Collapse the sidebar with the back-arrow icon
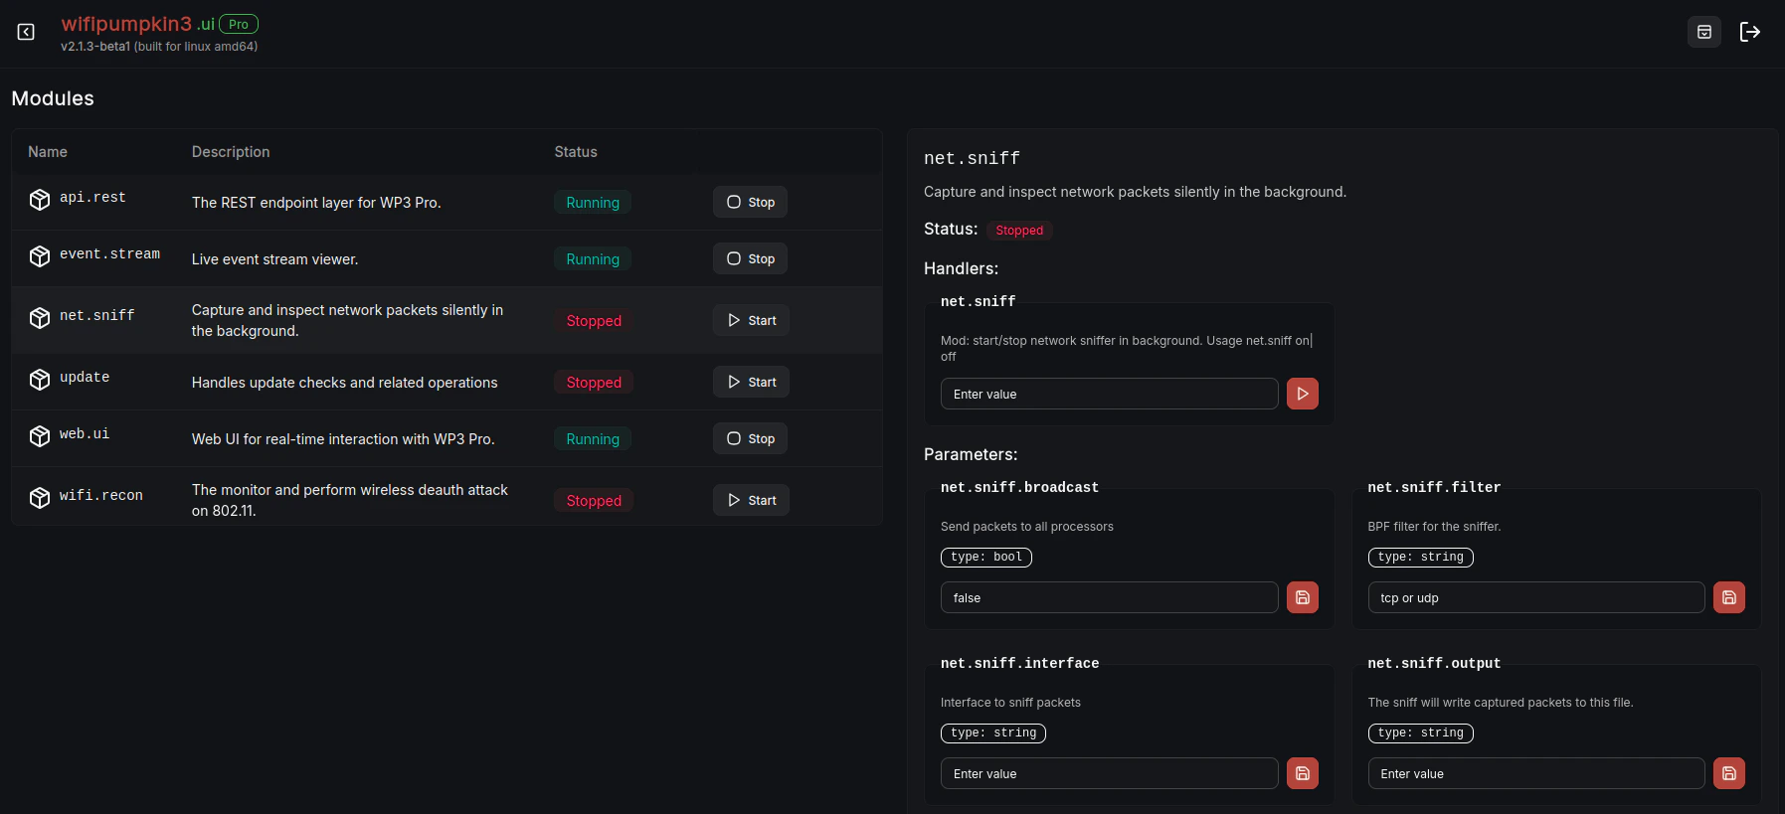This screenshot has height=814, width=1785. (x=26, y=32)
